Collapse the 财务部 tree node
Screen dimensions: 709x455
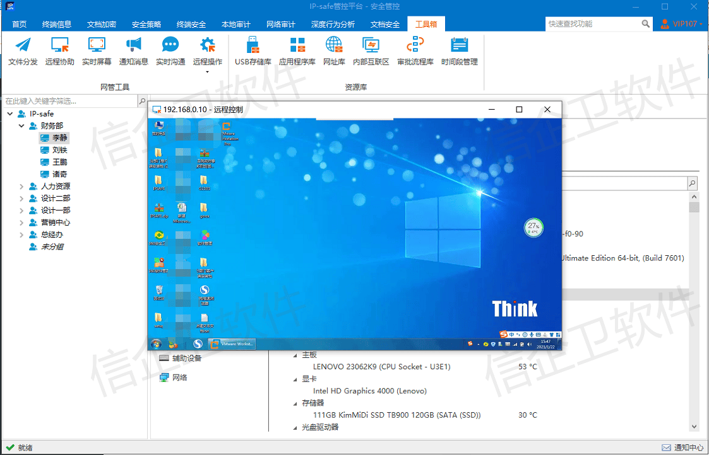click(x=21, y=126)
